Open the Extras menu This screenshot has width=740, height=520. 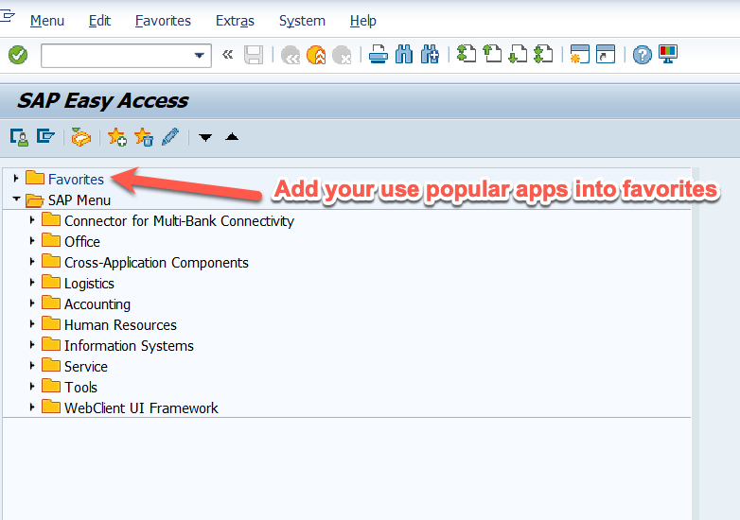click(x=235, y=21)
